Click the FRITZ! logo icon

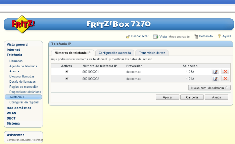(23, 24)
